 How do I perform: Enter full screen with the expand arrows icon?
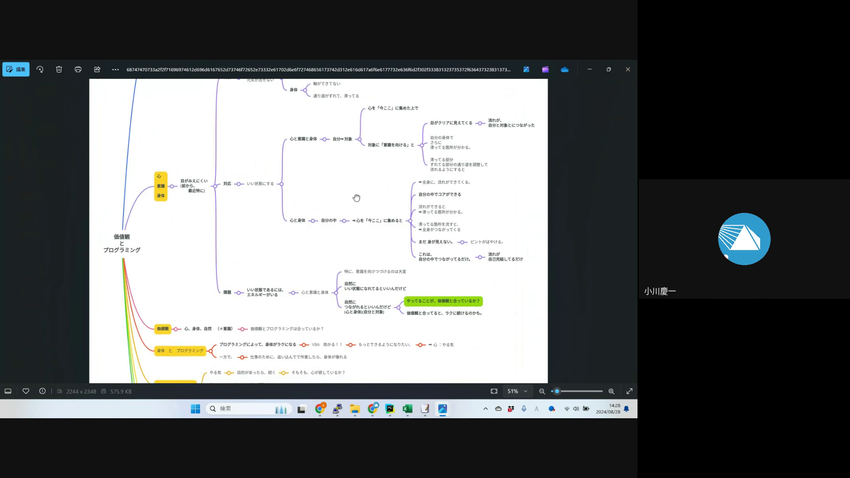click(x=629, y=391)
